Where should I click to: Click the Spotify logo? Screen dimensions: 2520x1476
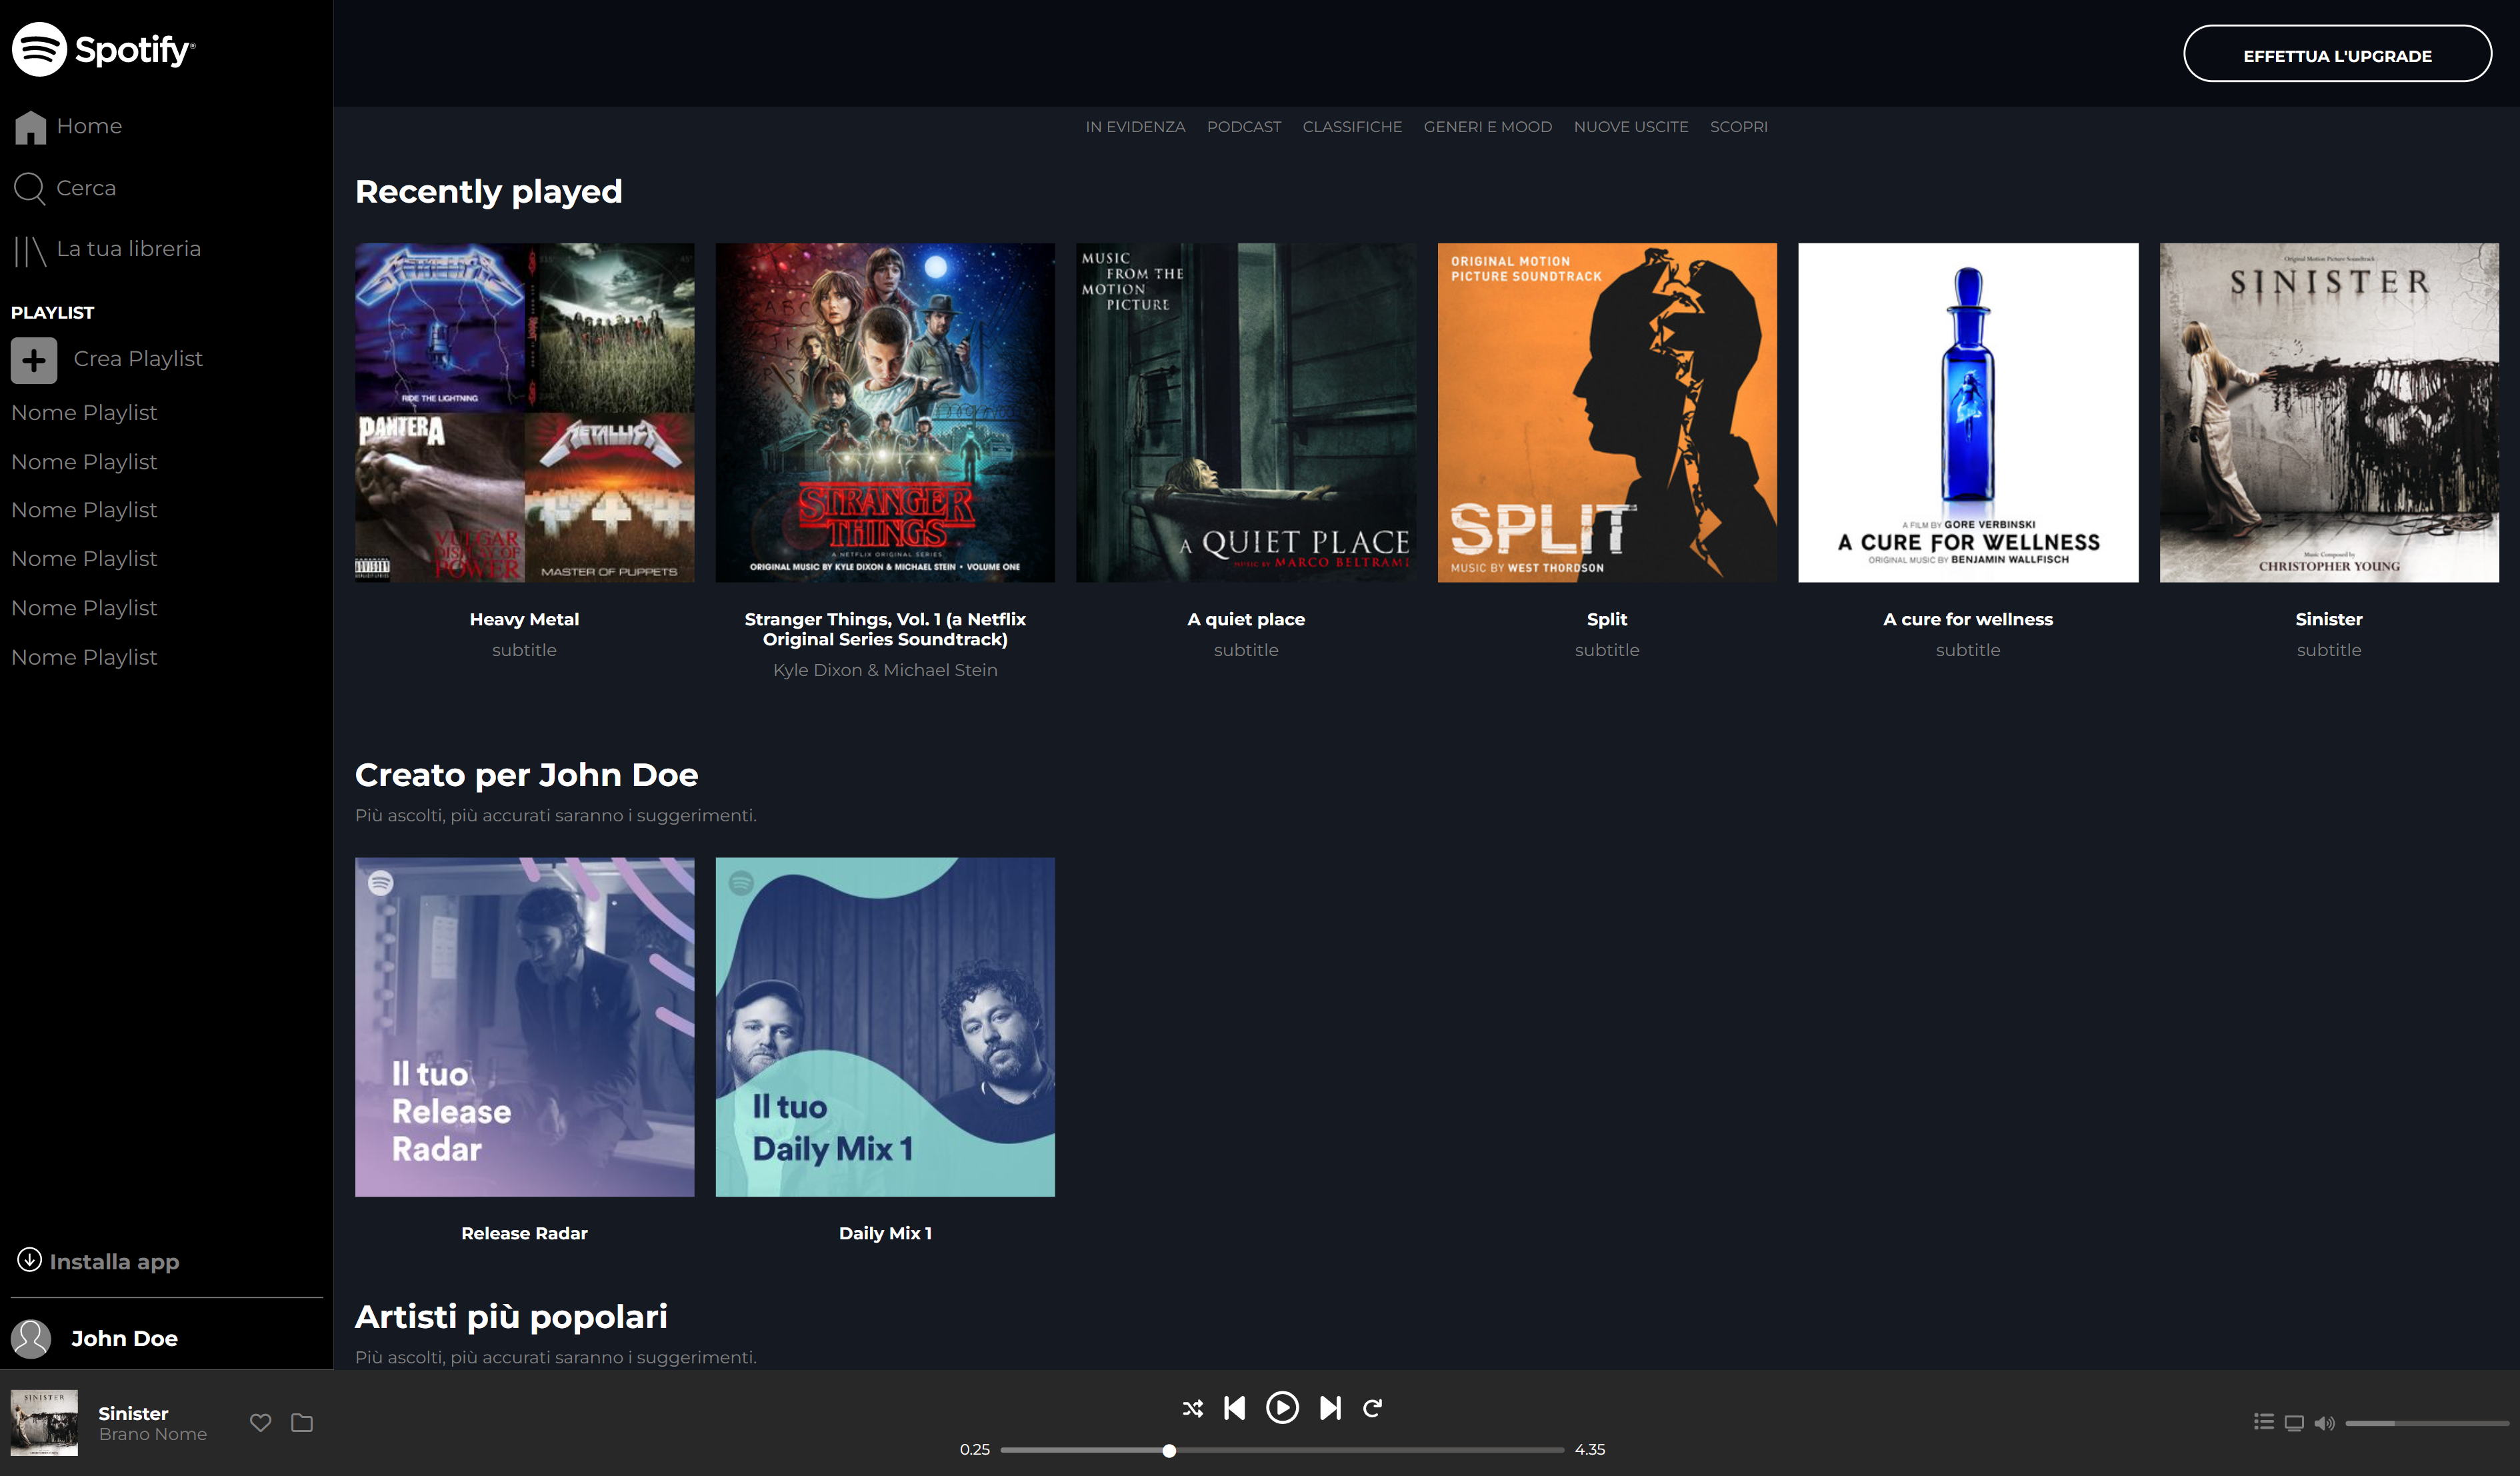103,49
